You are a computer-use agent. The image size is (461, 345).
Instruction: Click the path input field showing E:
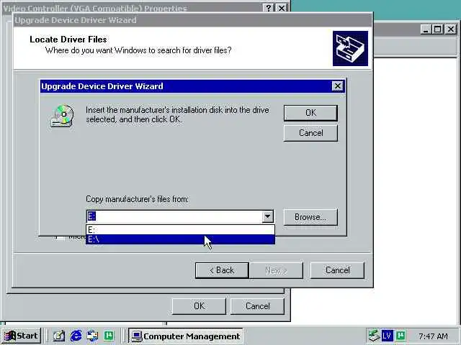click(x=174, y=216)
